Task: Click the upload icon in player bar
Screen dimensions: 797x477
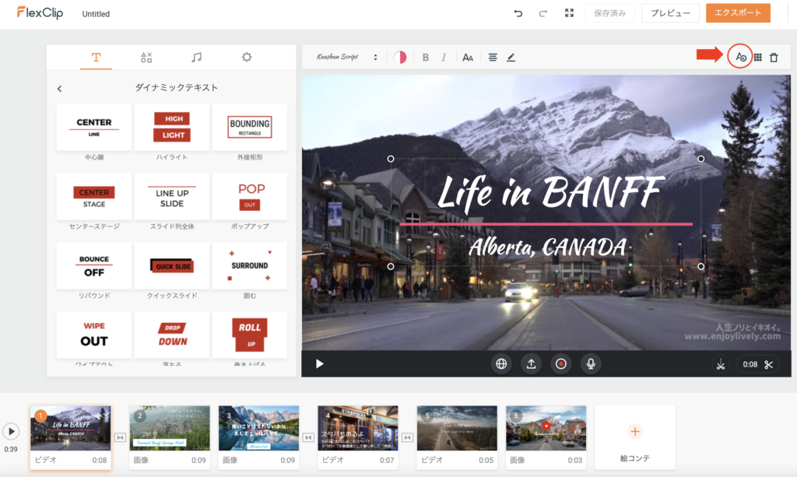Action: [x=531, y=363]
